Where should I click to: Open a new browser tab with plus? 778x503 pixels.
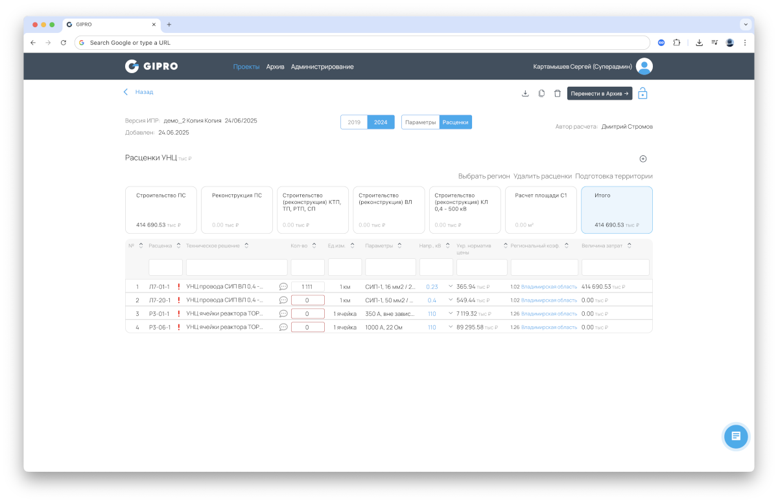point(169,25)
